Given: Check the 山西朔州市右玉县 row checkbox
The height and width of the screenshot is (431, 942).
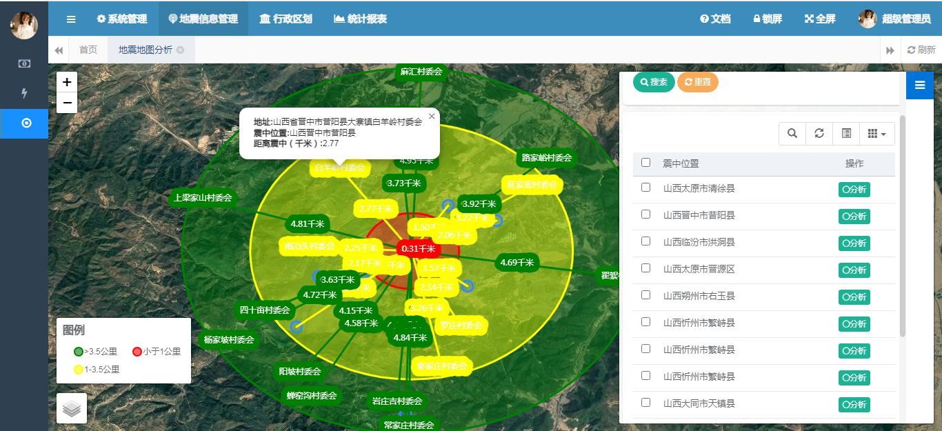Looking at the screenshot, I should tap(645, 295).
